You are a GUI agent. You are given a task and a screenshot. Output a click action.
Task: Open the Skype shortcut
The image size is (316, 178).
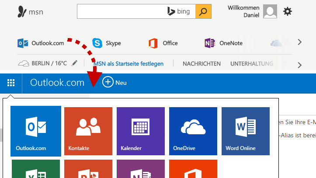(x=107, y=43)
